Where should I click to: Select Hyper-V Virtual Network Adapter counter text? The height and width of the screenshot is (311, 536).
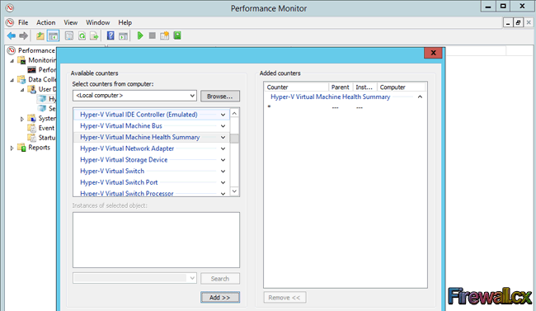point(127,148)
